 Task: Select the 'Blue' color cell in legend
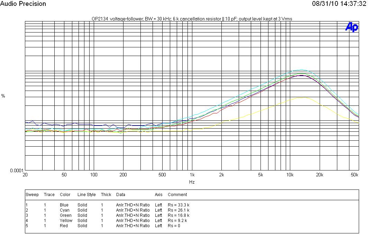point(64,205)
